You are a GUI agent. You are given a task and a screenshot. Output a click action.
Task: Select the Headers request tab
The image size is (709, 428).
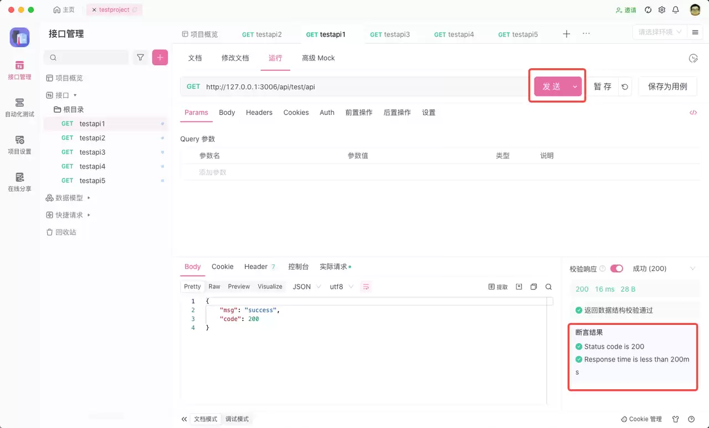(259, 113)
